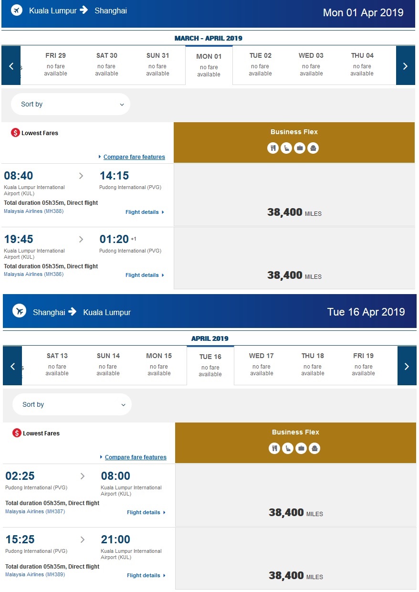
Task: Show previous dates in the April 2019 date strip
Action: coord(12,366)
